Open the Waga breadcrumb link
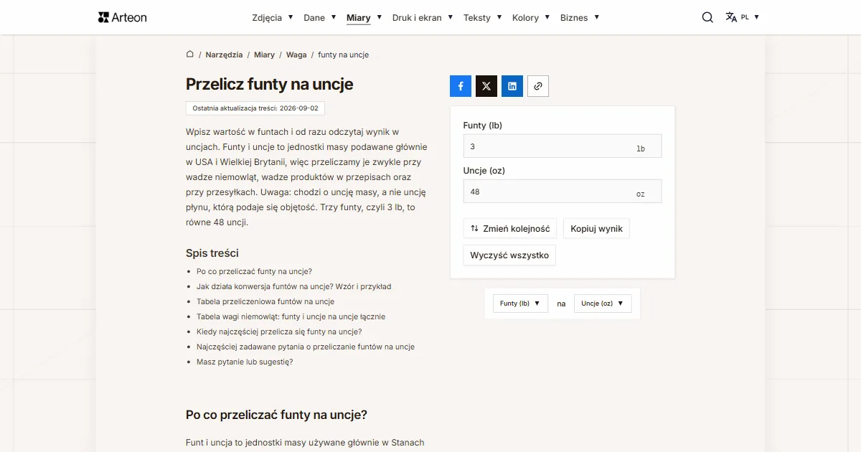The width and height of the screenshot is (861, 452). point(296,55)
